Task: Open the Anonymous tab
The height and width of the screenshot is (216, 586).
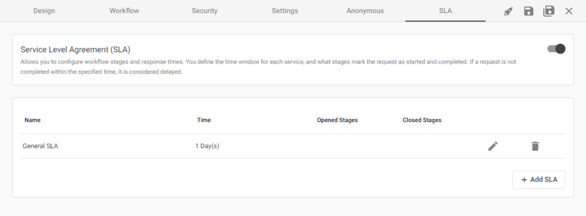Action: (x=365, y=11)
